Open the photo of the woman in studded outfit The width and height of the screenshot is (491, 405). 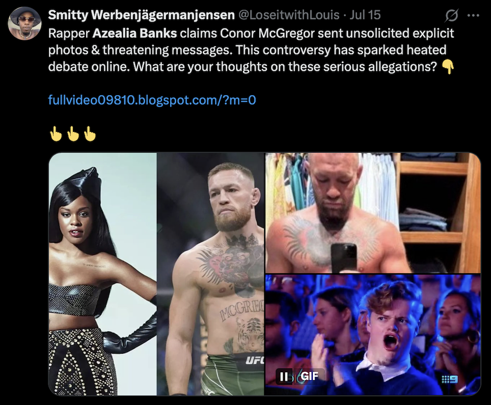tap(103, 274)
